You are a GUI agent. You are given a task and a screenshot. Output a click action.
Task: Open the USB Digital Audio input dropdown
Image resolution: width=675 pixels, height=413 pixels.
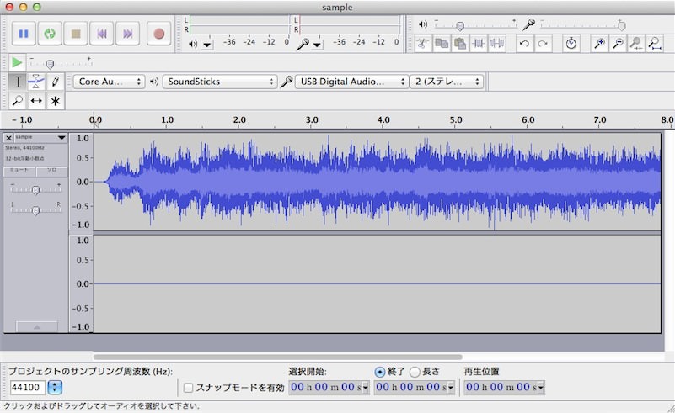(351, 82)
